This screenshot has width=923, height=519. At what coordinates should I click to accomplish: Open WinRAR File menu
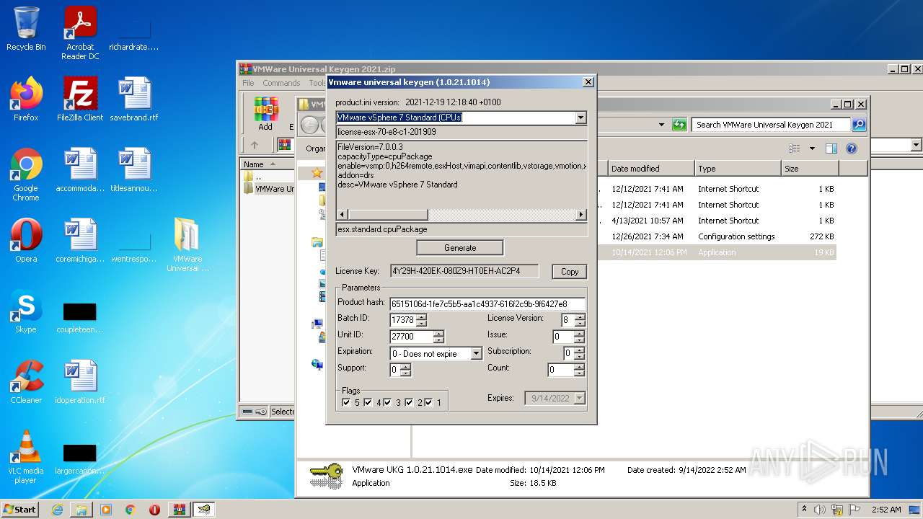(x=248, y=83)
